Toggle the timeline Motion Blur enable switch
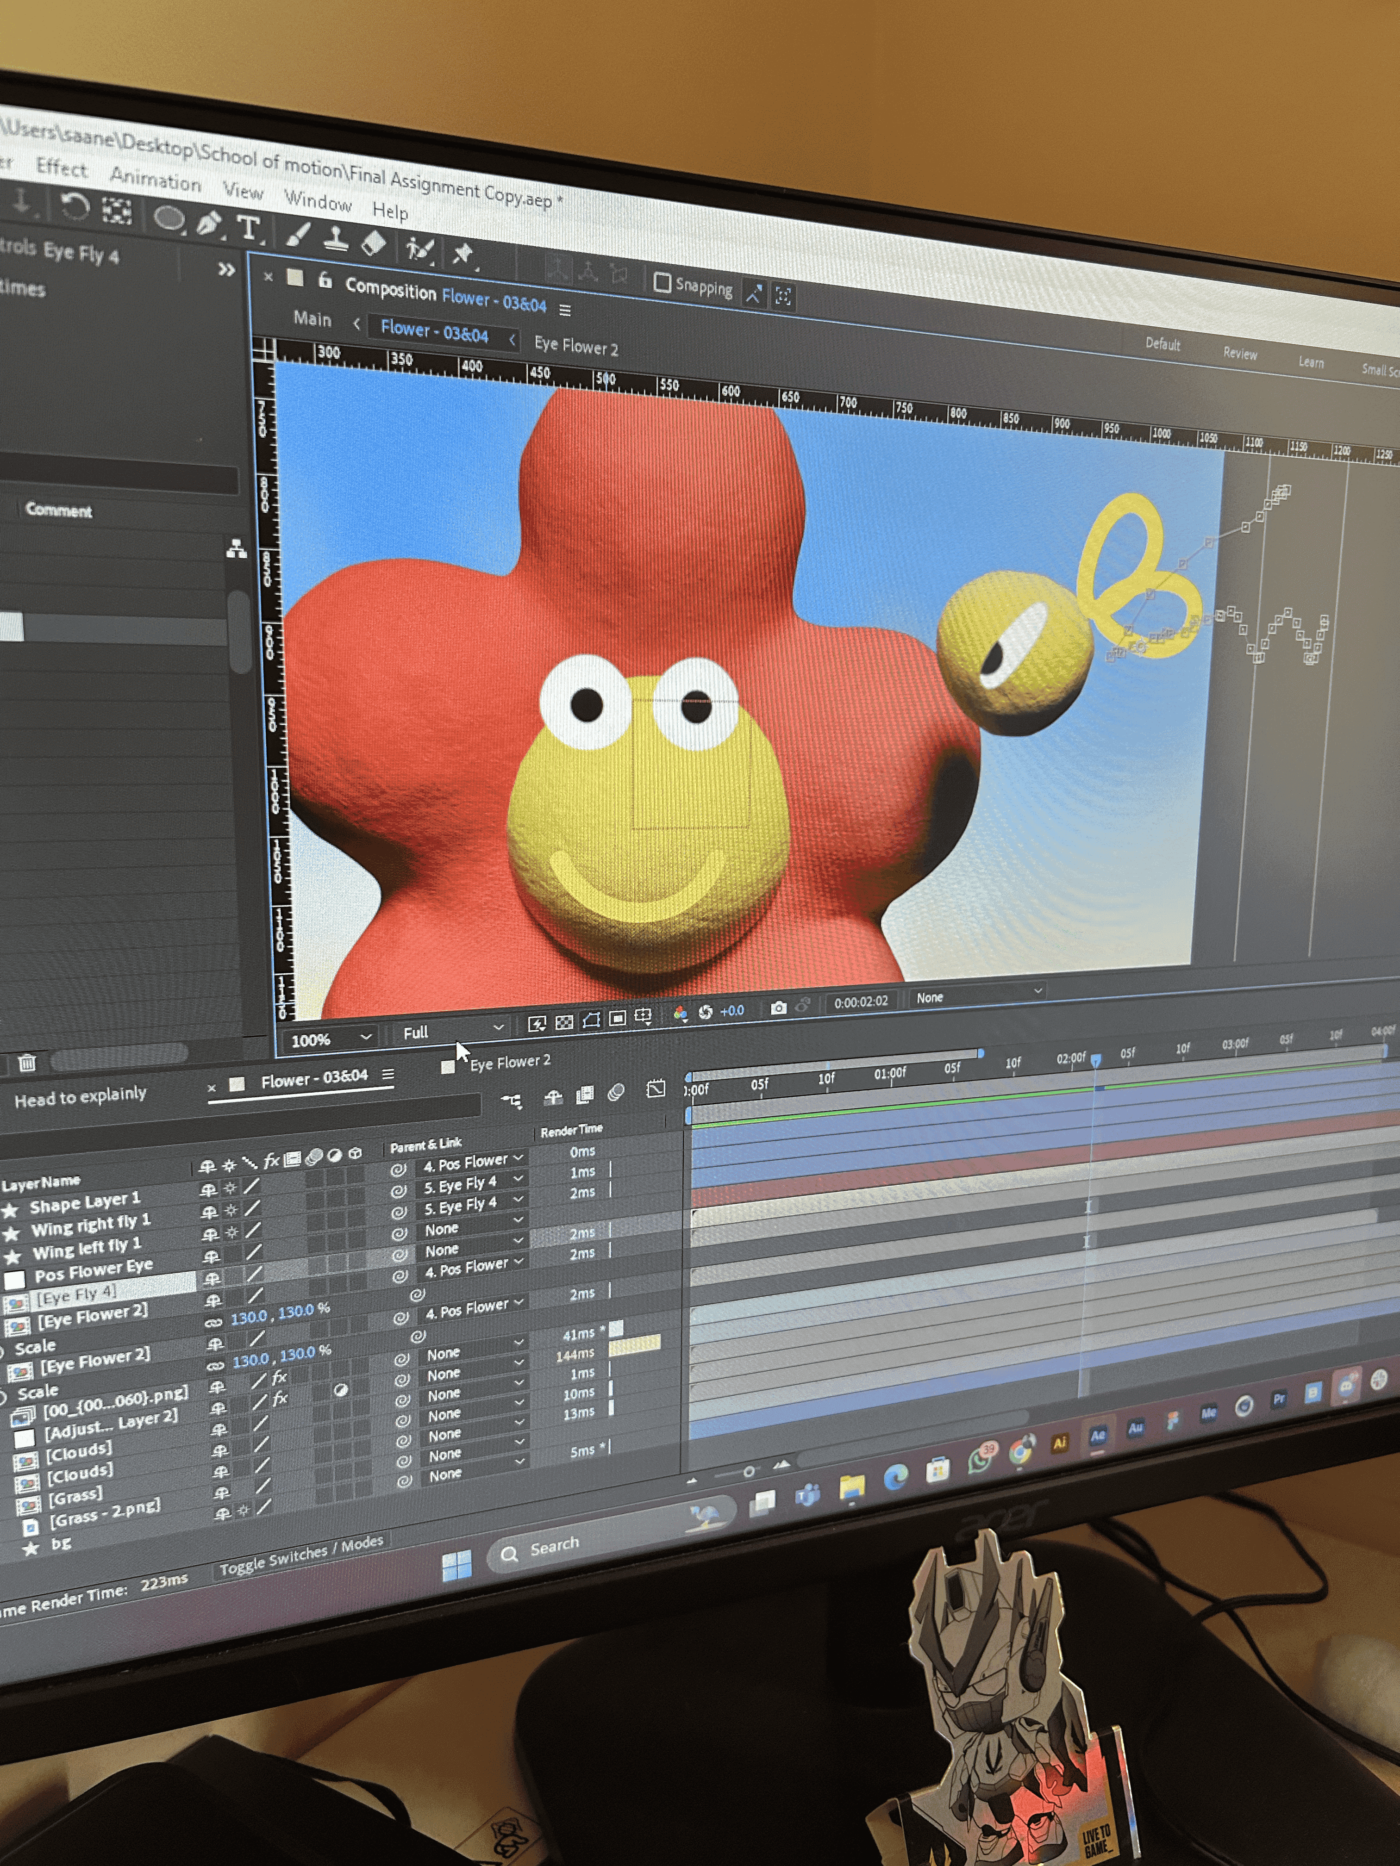The width and height of the screenshot is (1400, 1866). (x=616, y=1092)
